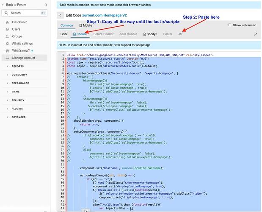The width and height of the screenshot is (262, 212).
Task: Open What's new in the sidebar
Action: [21, 50]
